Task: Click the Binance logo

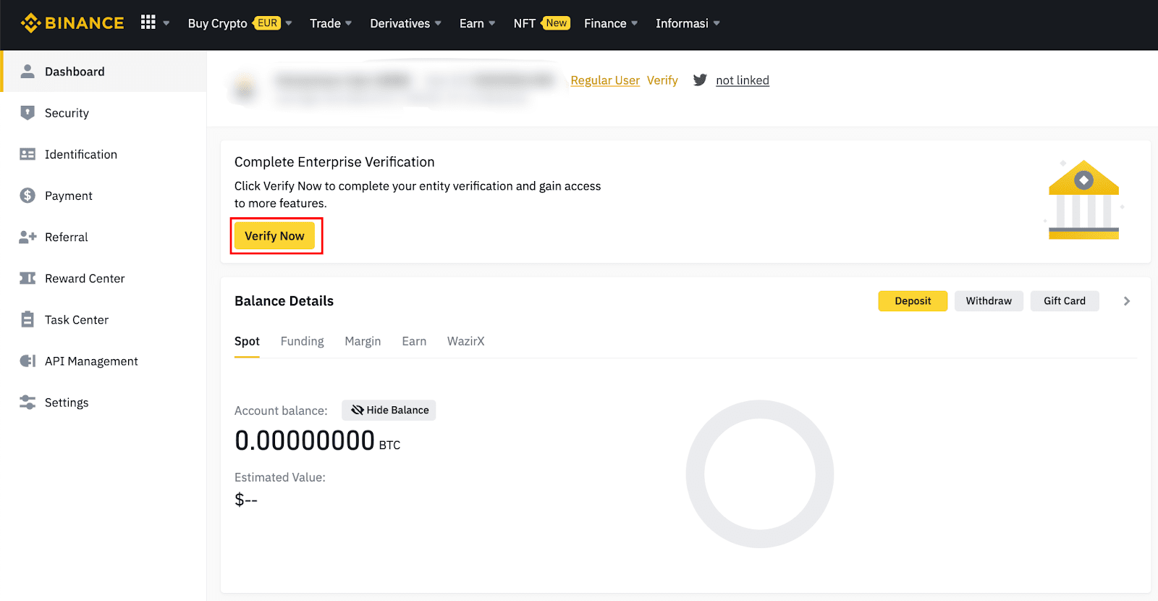Action: click(x=72, y=23)
